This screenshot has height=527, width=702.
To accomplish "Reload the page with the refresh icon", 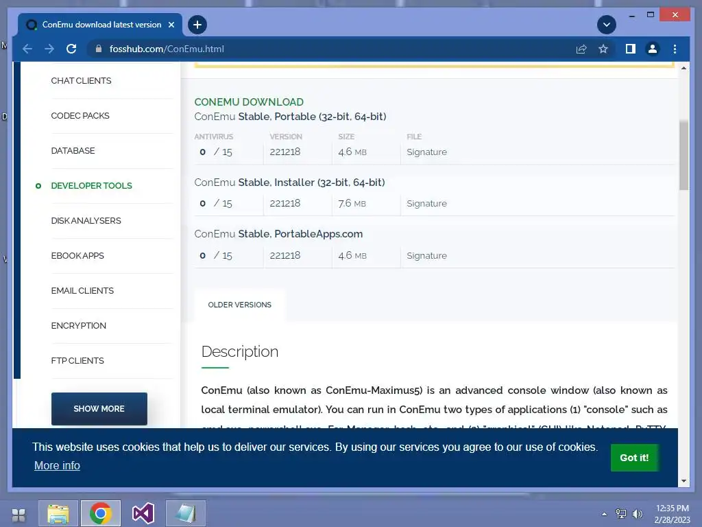I will pos(71,49).
